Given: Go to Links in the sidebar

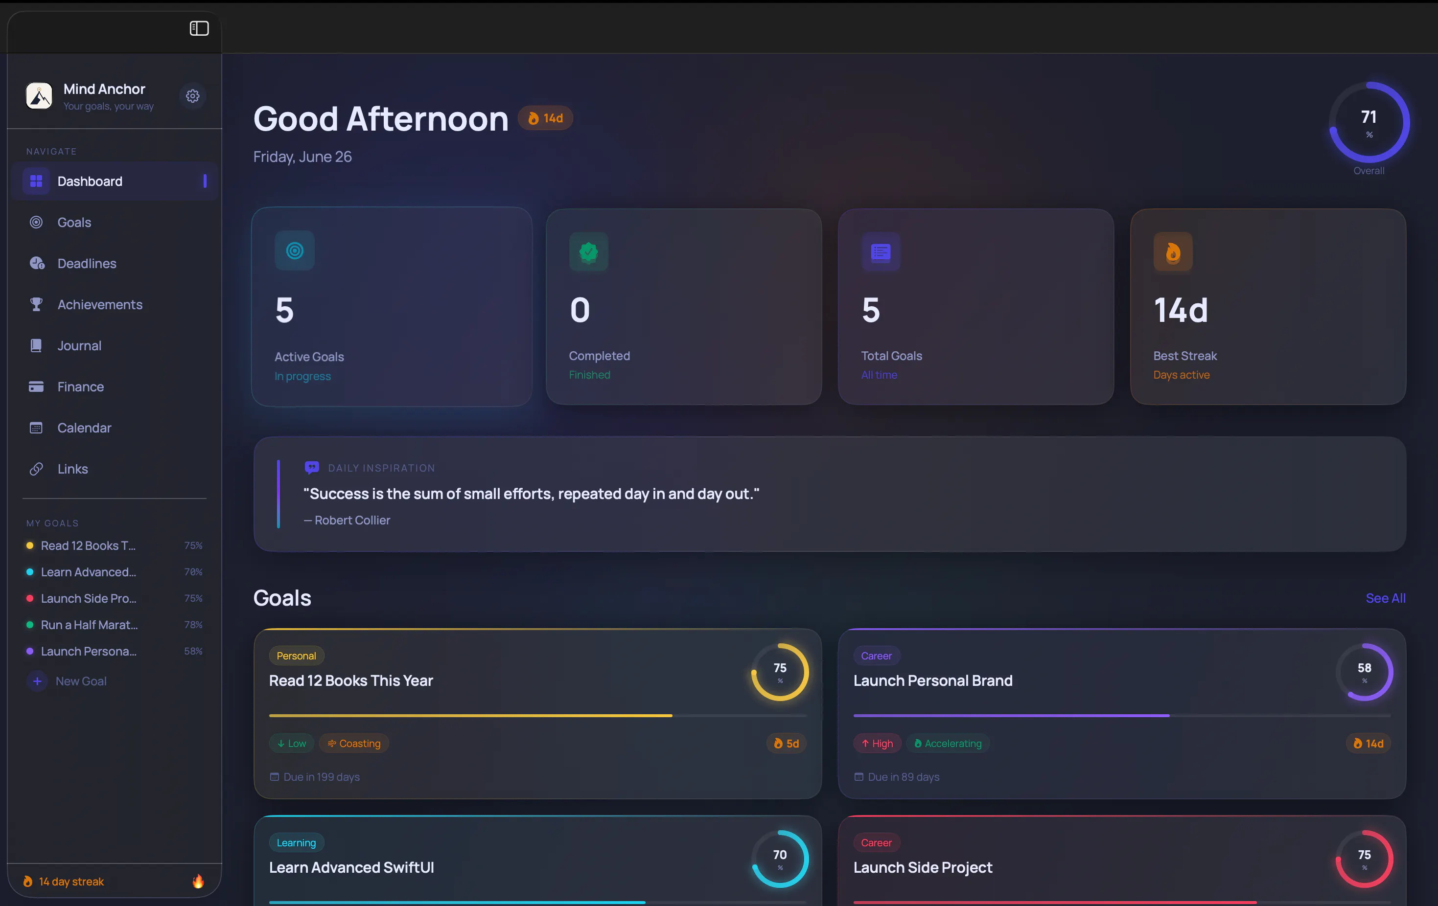Looking at the screenshot, I should click(x=114, y=469).
